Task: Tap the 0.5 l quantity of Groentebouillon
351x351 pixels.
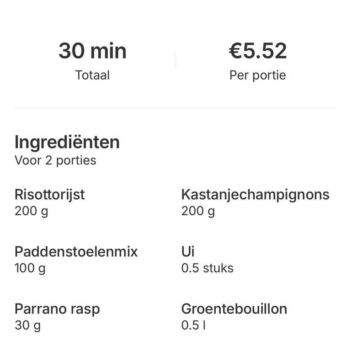Action: click(193, 325)
